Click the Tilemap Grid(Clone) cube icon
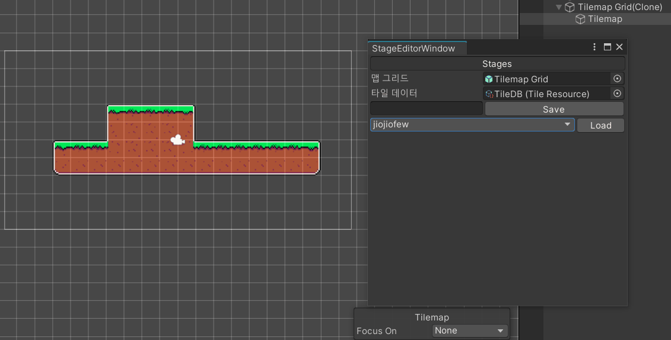Screen dimensions: 671x340 pyautogui.click(x=570, y=7)
